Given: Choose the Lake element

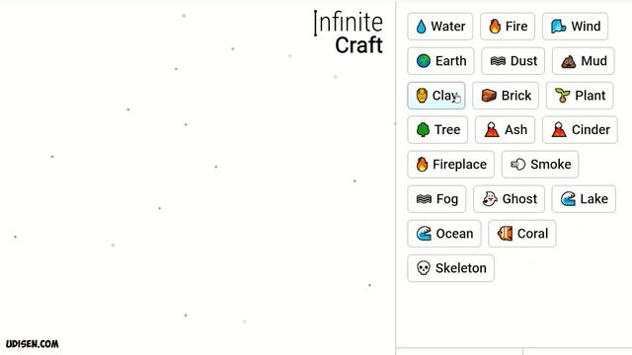Looking at the screenshot, I should (x=584, y=199).
